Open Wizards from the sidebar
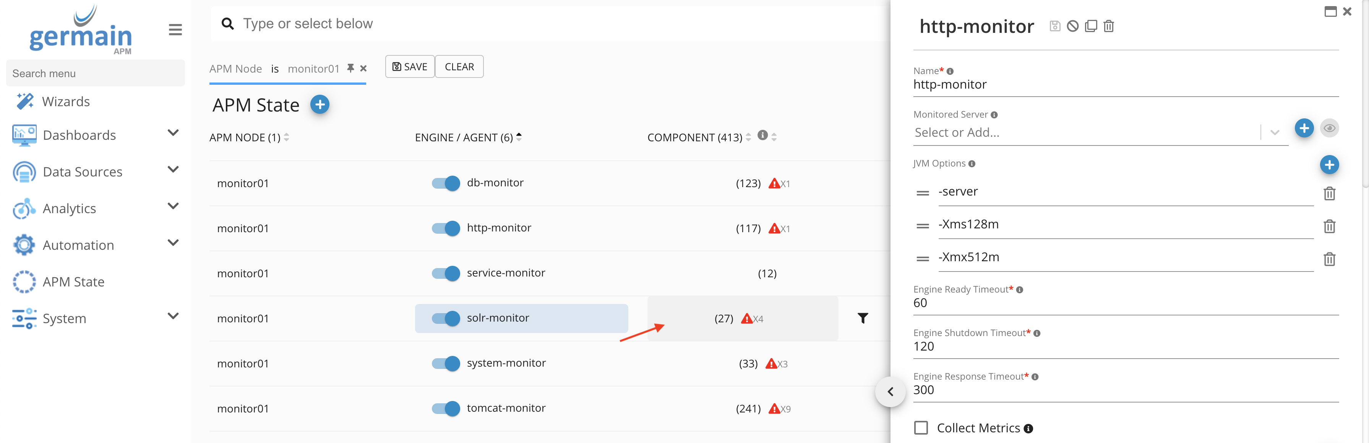Image resolution: width=1369 pixels, height=443 pixels. pyautogui.click(x=65, y=102)
